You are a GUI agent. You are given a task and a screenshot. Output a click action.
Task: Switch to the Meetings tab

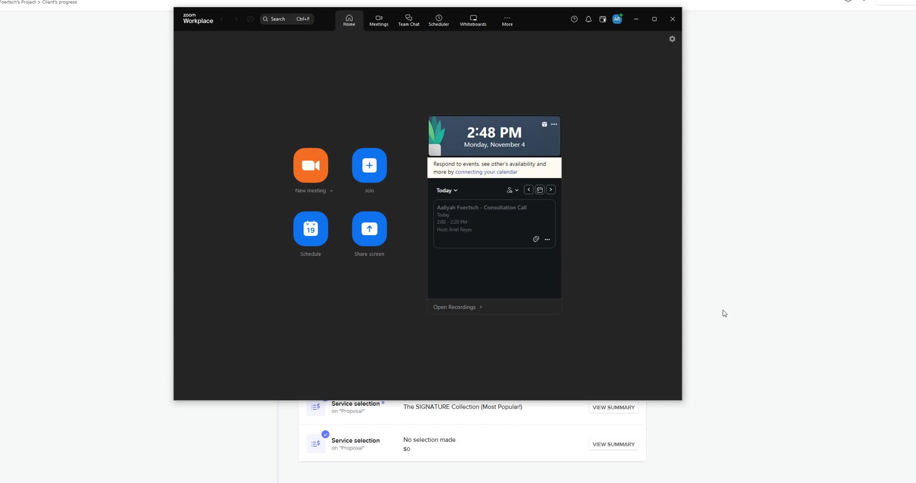pyautogui.click(x=379, y=21)
